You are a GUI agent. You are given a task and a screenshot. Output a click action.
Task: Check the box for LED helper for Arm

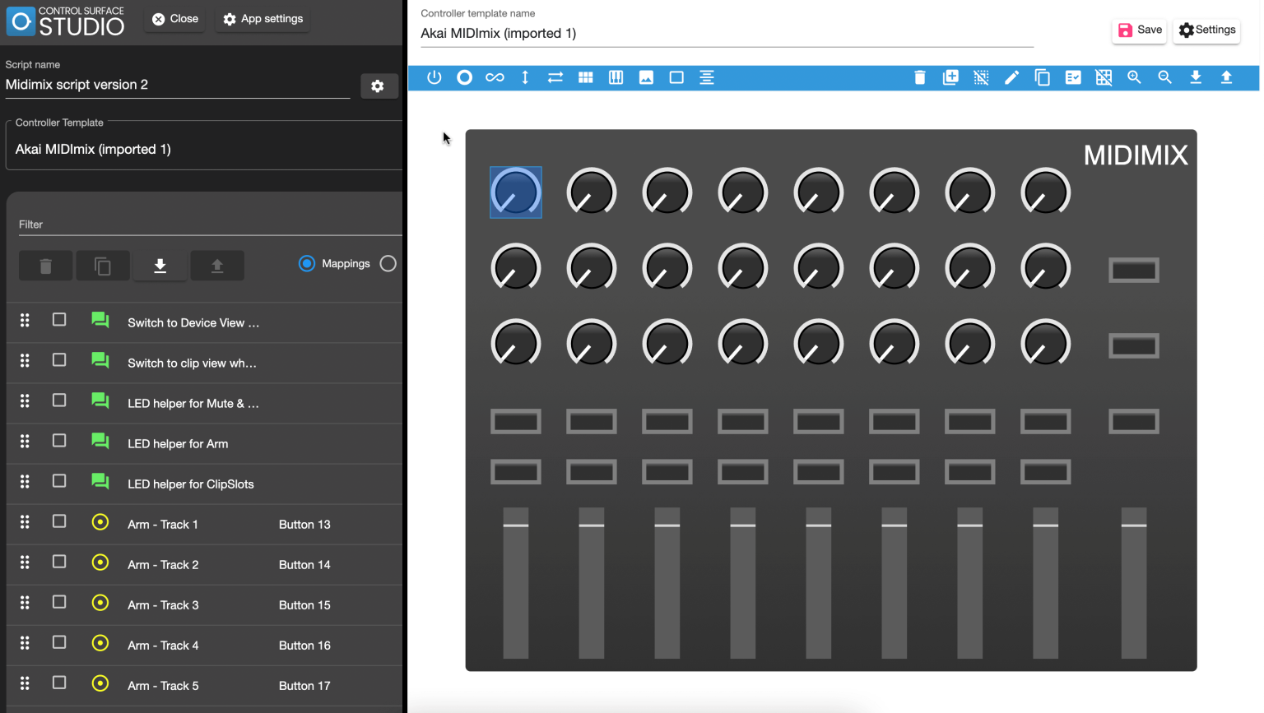pyautogui.click(x=59, y=440)
